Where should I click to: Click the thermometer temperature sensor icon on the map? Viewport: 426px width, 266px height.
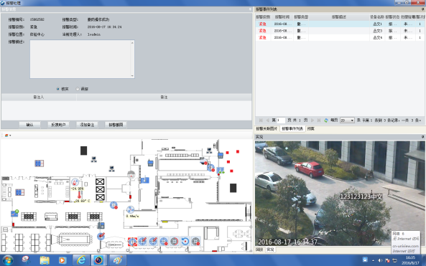tap(79, 195)
